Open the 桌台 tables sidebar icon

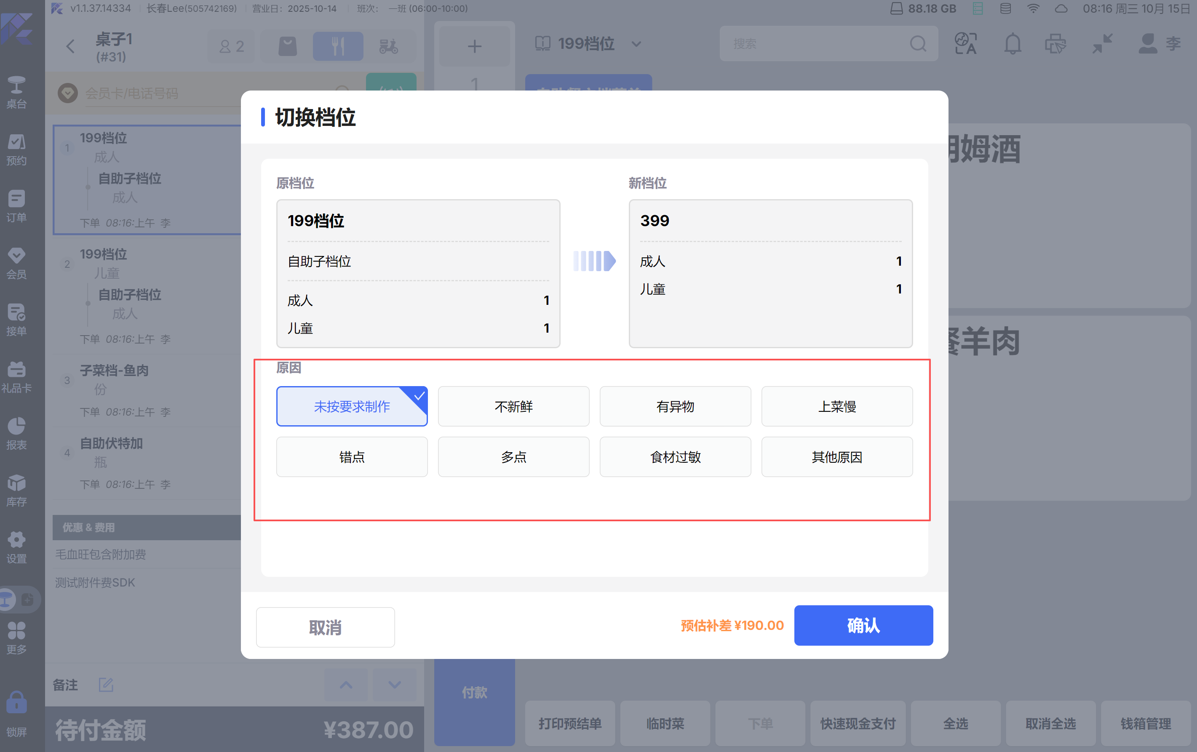pos(16,91)
